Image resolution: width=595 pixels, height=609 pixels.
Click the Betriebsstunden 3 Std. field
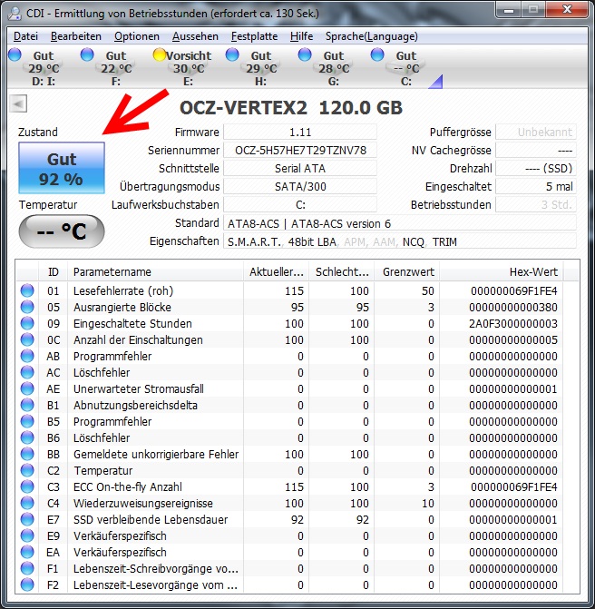(x=536, y=205)
